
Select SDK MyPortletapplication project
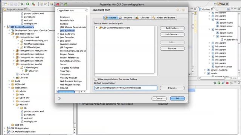click(23, 132)
